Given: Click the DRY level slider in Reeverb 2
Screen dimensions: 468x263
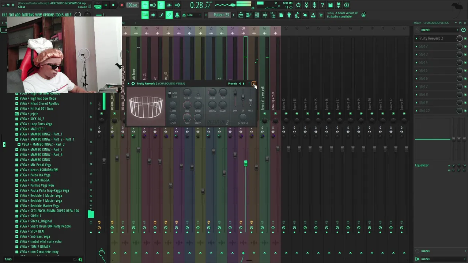Looking at the screenshot, I should (235, 93).
